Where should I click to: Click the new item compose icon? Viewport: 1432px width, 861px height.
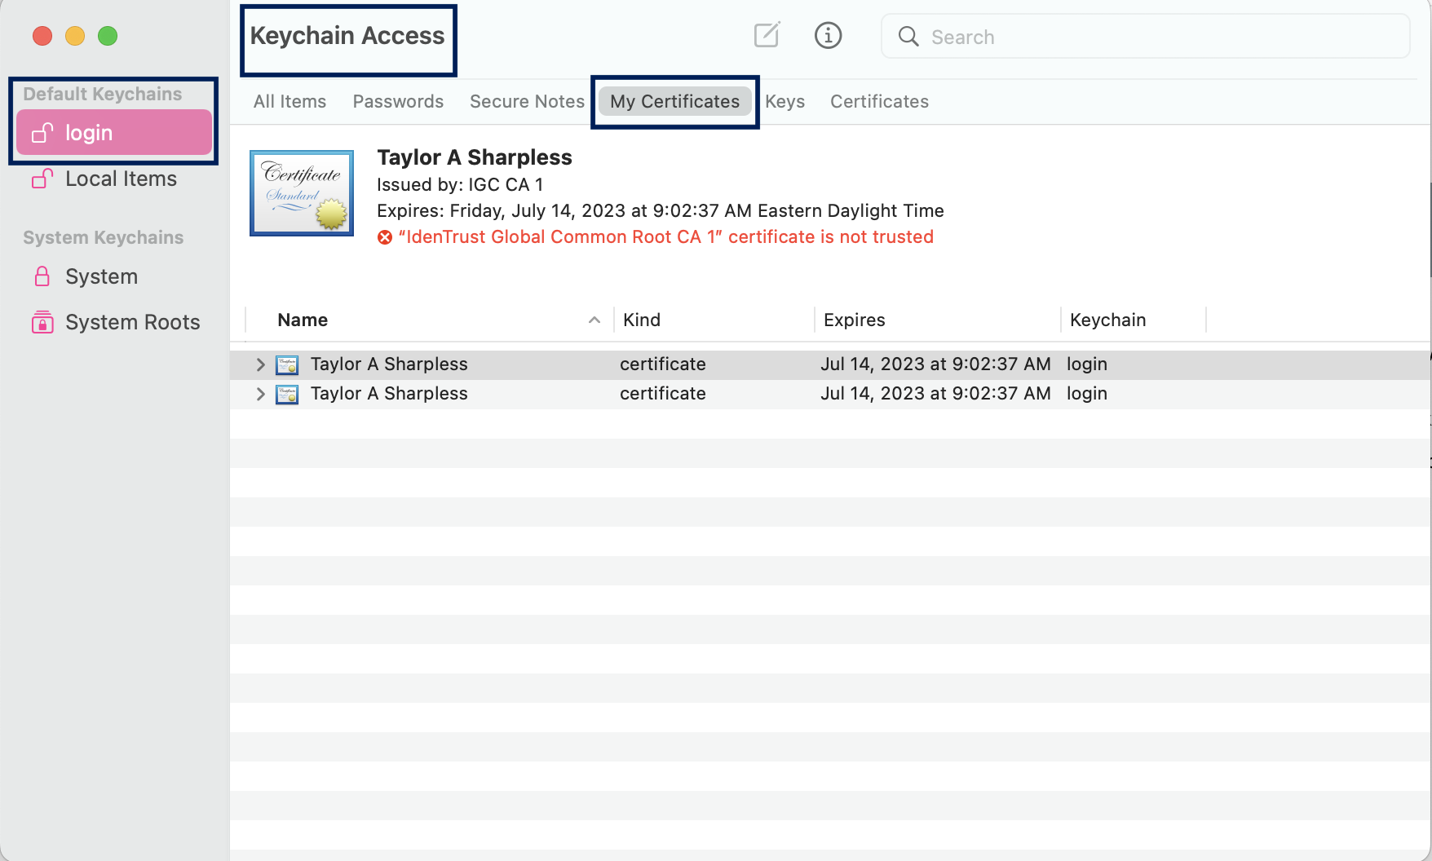tap(766, 35)
